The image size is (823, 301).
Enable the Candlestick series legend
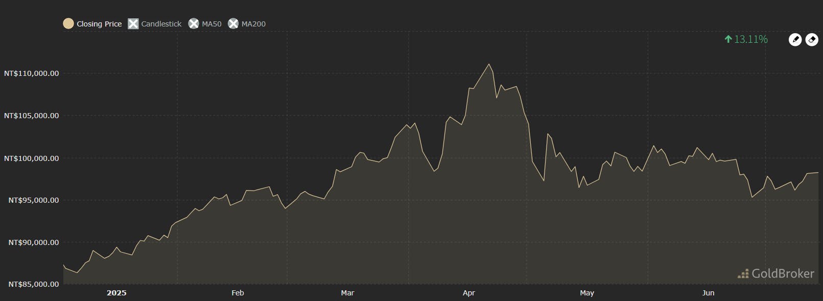[155, 24]
